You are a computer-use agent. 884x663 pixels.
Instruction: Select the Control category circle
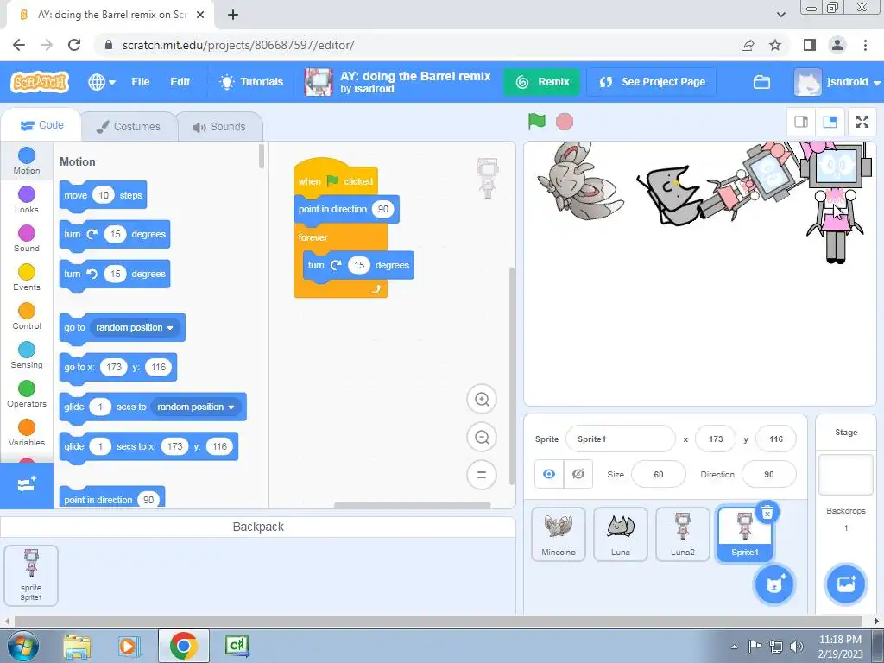click(27, 311)
